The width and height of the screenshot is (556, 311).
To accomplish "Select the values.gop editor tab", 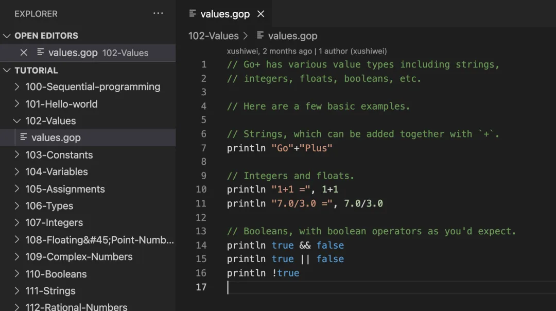I will [x=225, y=14].
